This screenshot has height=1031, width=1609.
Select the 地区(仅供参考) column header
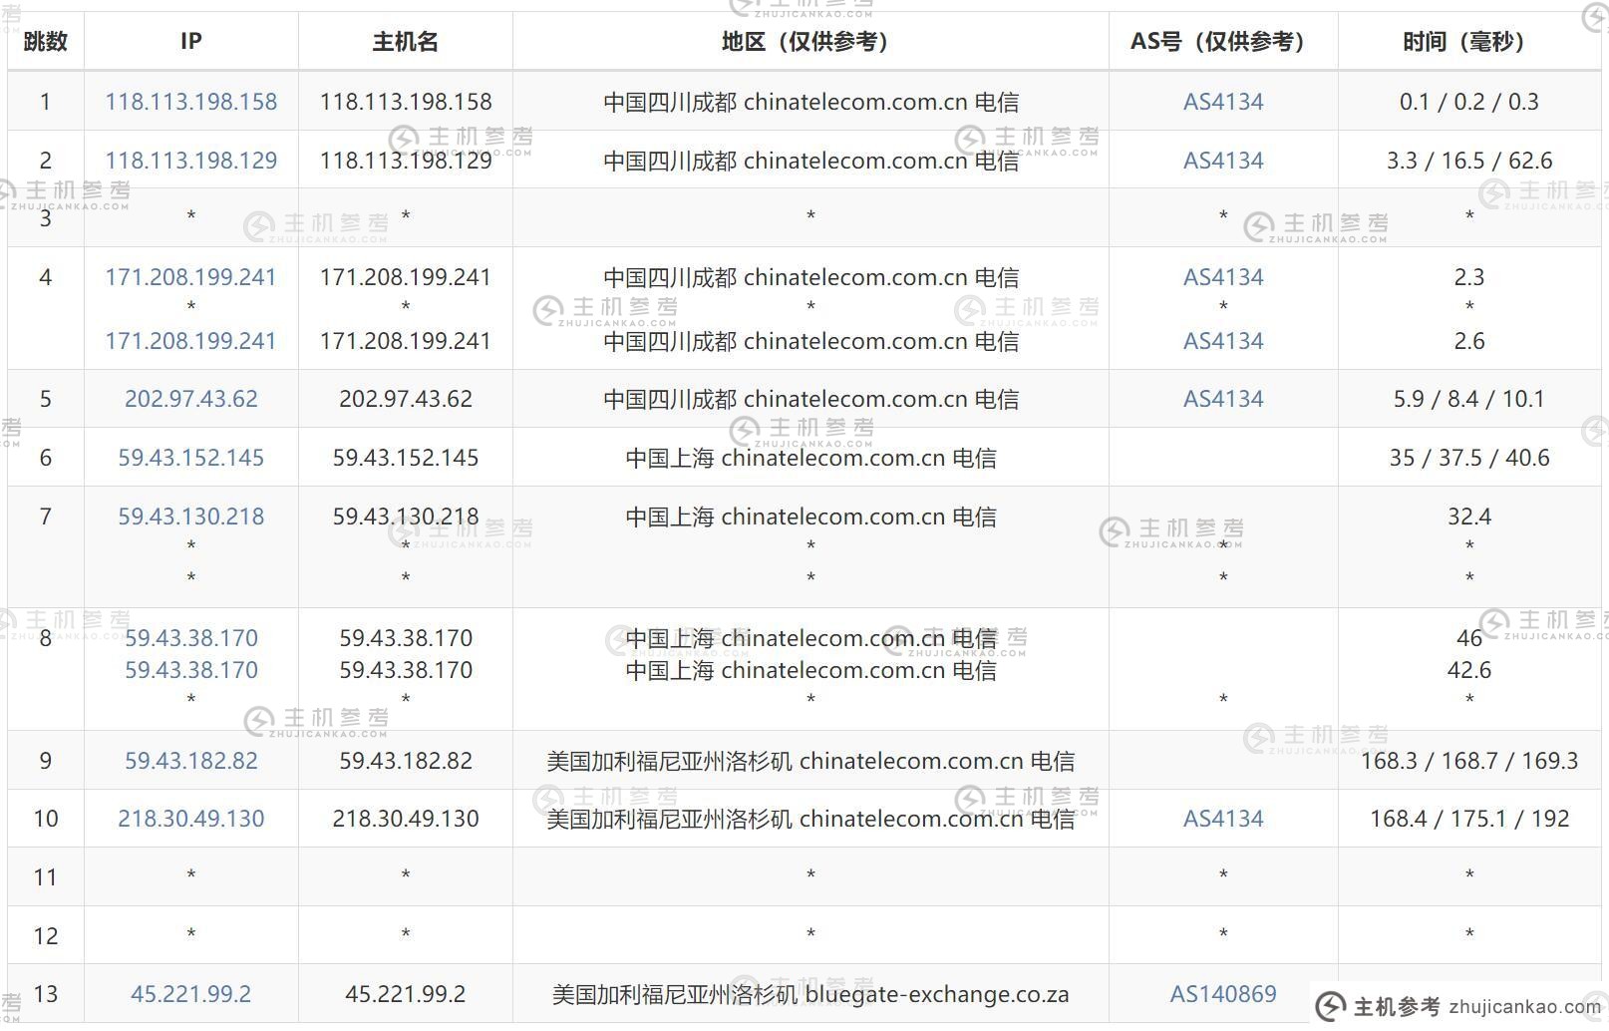(x=810, y=41)
